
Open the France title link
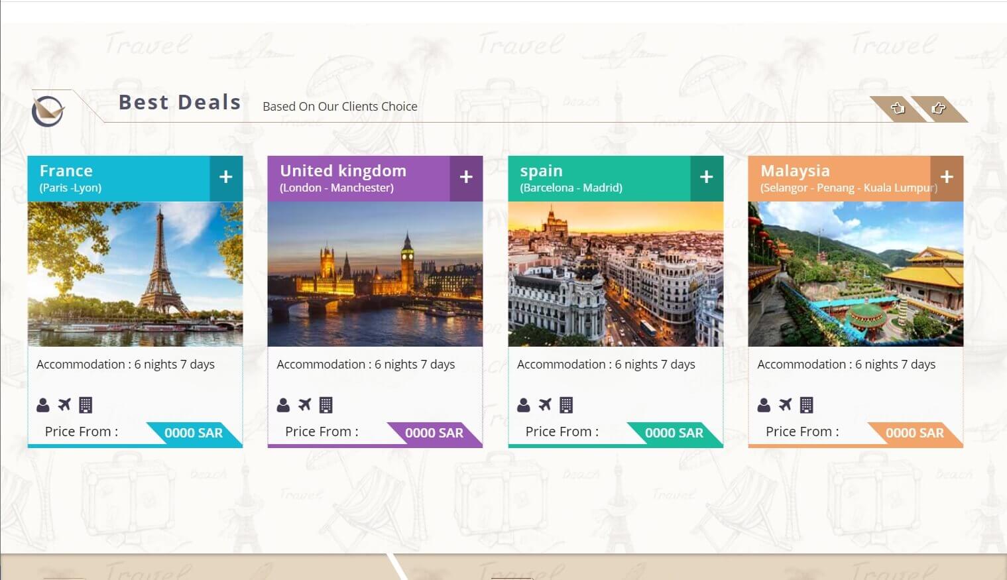pos(66,170)
